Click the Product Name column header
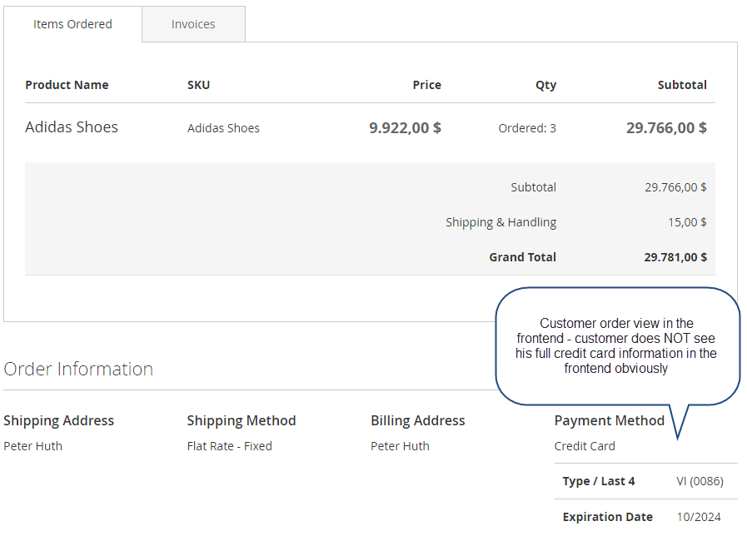 pos(67,85)
